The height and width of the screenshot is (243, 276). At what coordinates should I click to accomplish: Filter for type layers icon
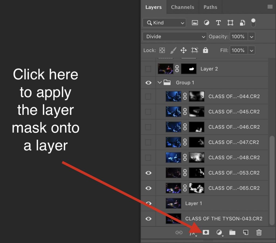click(218, 23)
